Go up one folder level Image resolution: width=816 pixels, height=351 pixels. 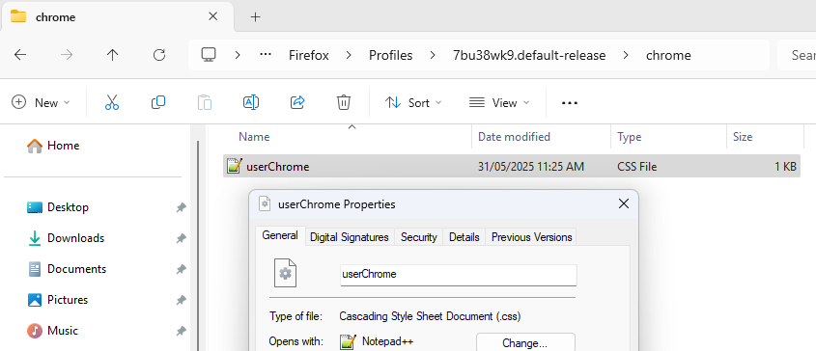[112, 55]
